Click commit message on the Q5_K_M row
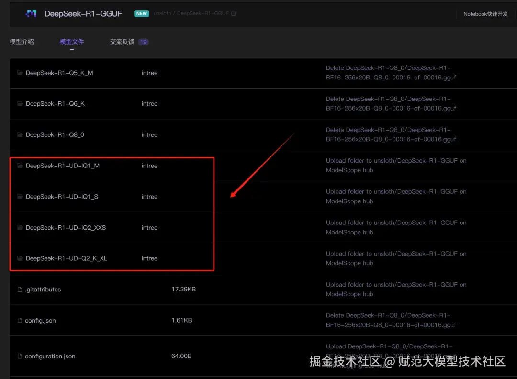The width and height of the screenshot is (517, 379). tap(391, 73)
